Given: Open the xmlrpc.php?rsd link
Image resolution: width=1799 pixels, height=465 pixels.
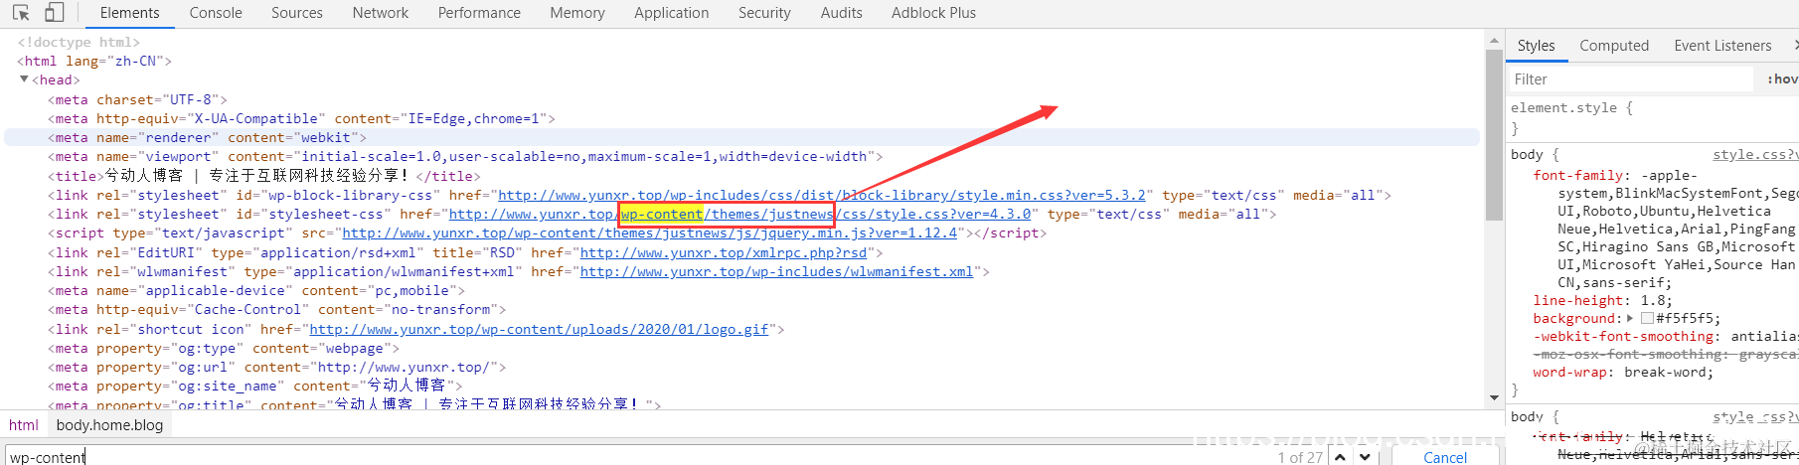Looking at the screenshot, I should 724,252.
